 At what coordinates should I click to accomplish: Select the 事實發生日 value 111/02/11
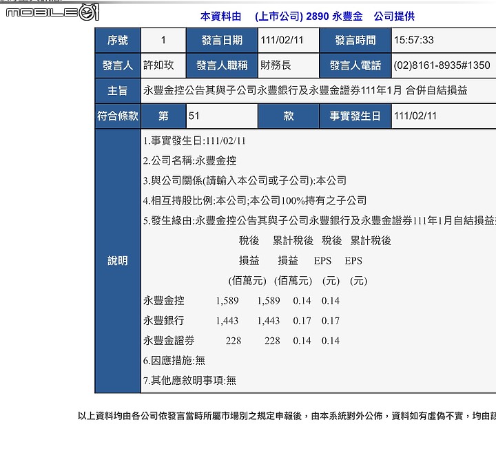point(415,116)
